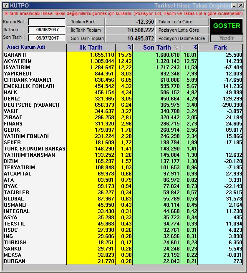Select the BURGAN row
Image resolution: width=247 pixels, height=273 pixels.
[123, 261]
